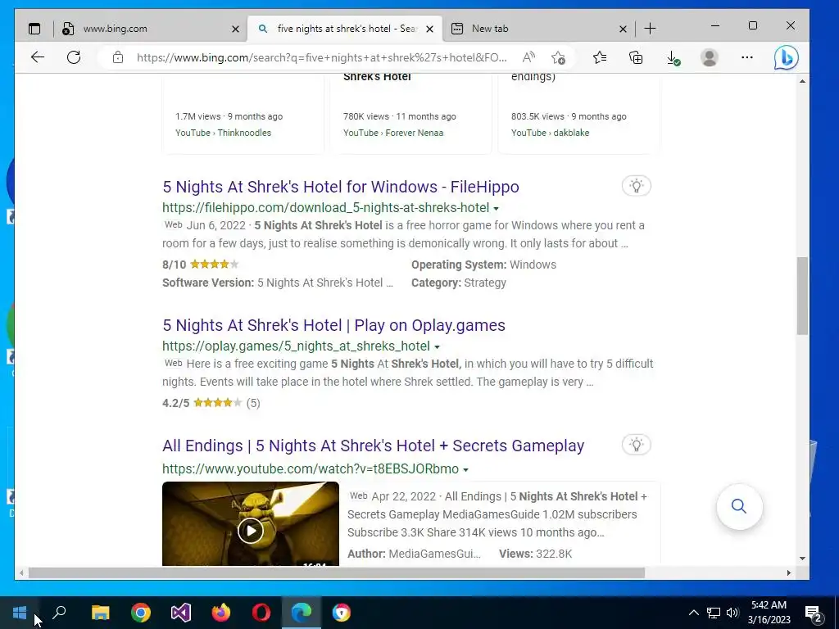This screenshot has width=839, height=629.
Task: Open the Windows Start menu
Action: pos(20,613)
